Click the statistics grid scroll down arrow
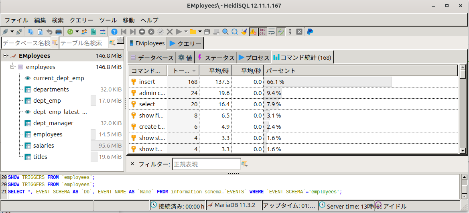Screen dimensions: 469x213 click(463, 150)
